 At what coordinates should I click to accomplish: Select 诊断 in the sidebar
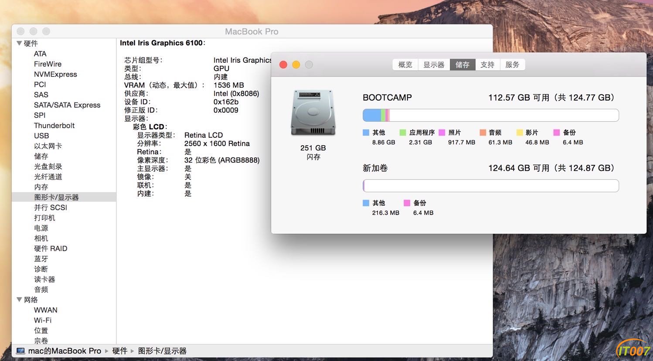41,269
